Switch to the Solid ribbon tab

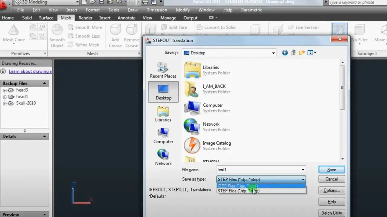(27, 18)
